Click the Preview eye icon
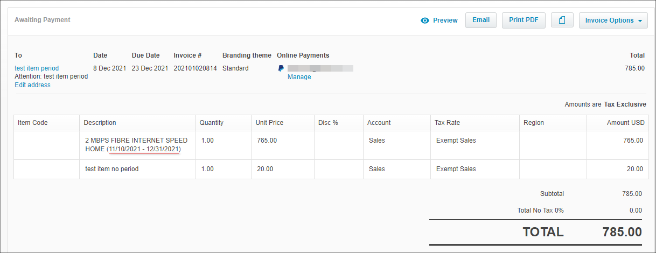Image resolution: width=656 pixels, height=253 pixels. [x=425, y=20]
